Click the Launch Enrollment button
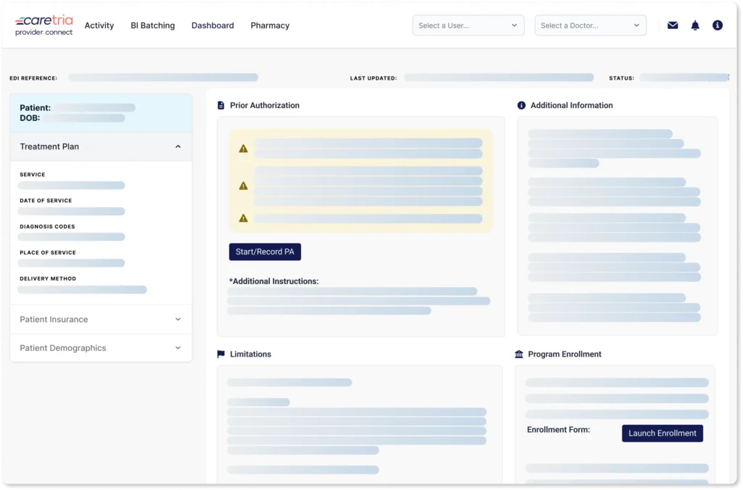This screenshot has height=490, width=743. click(x=662, y=433)
